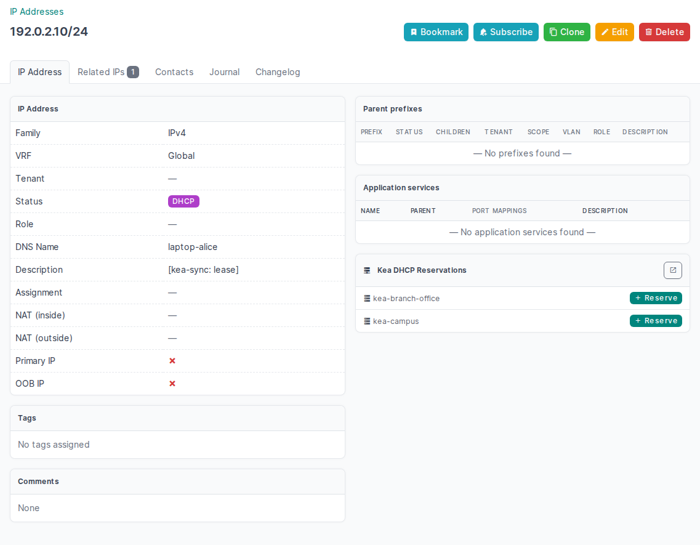The height and width of the screenshot is (545, 700).
Task: Sort parent prefixes by PREFIX column
Action: pyautogui.click(x=371, y=132)
